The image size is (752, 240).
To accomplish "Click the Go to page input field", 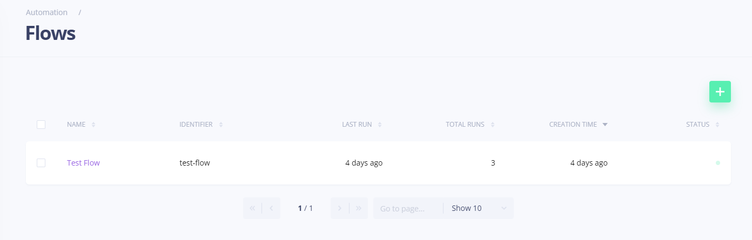I will [407, 208].
